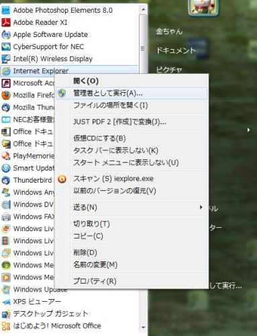Click the Windows FAX icon
The image size is (257, 336).
(x=6, y=216)
